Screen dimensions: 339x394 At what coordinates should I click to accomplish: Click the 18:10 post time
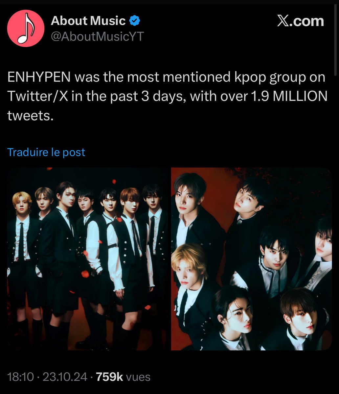tap(20, 377)
